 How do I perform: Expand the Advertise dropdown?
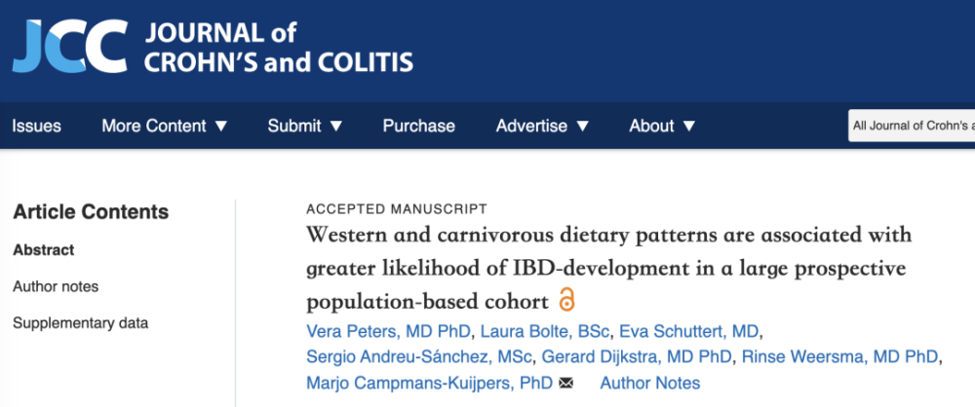542,126
